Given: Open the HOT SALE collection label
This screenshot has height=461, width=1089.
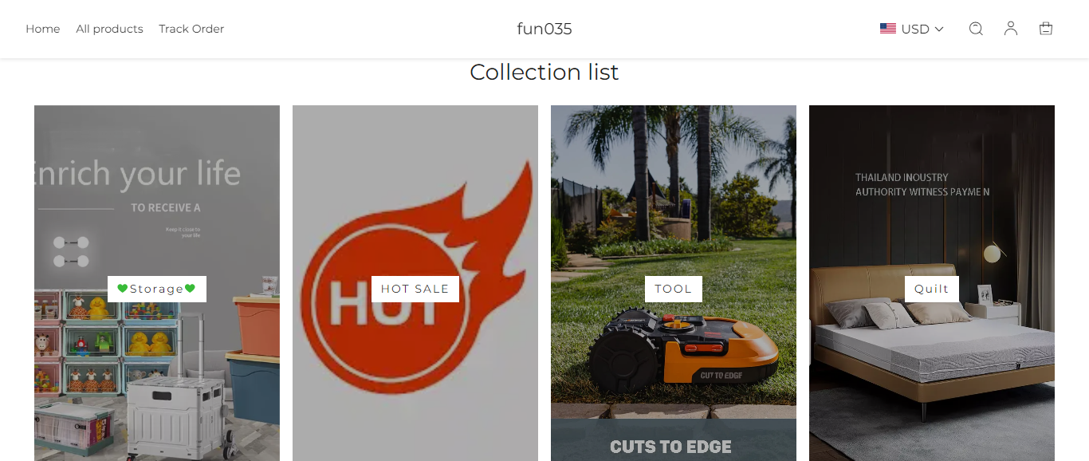Looking at the screenshot, I should [x=415, y=289].
